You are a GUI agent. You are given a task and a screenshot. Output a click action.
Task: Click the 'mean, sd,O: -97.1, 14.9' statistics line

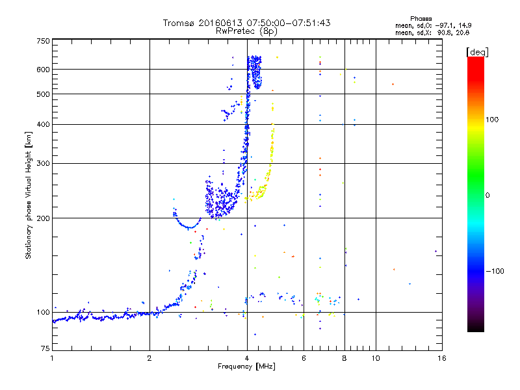click(x=433, y=25)
